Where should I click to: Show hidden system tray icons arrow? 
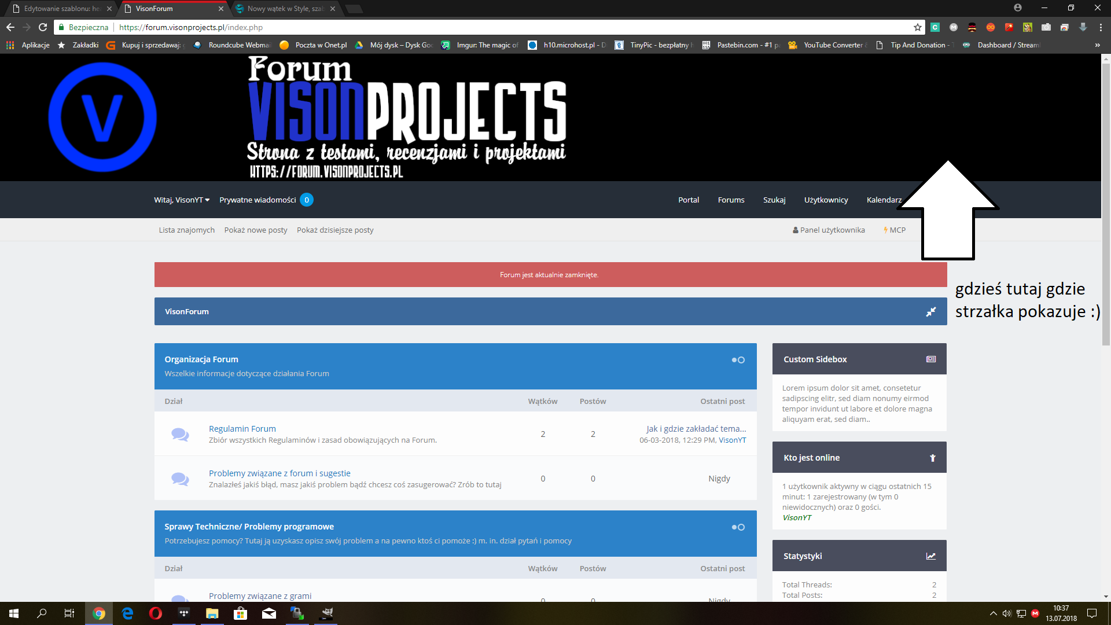click(x=993, y=613)
